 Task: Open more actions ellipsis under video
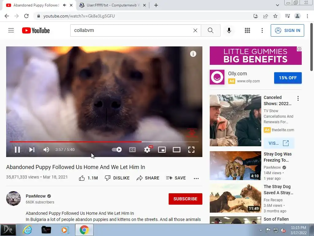(196, 178)
